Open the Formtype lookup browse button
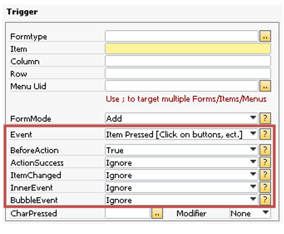The image size is (284, 234). 265,36
